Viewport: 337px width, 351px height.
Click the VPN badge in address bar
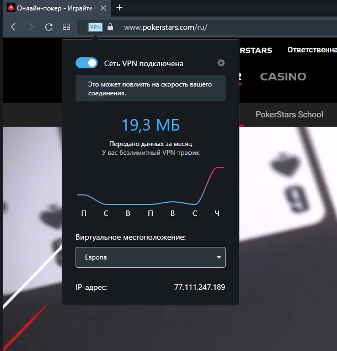coord(95,27)
